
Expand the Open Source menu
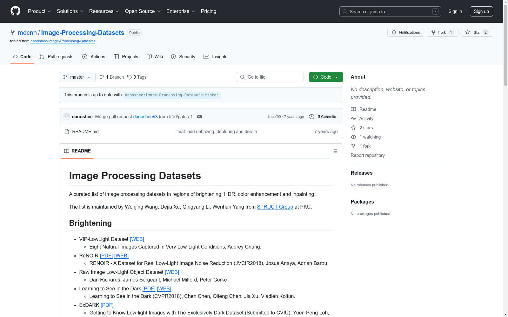(x=143, y=11)
